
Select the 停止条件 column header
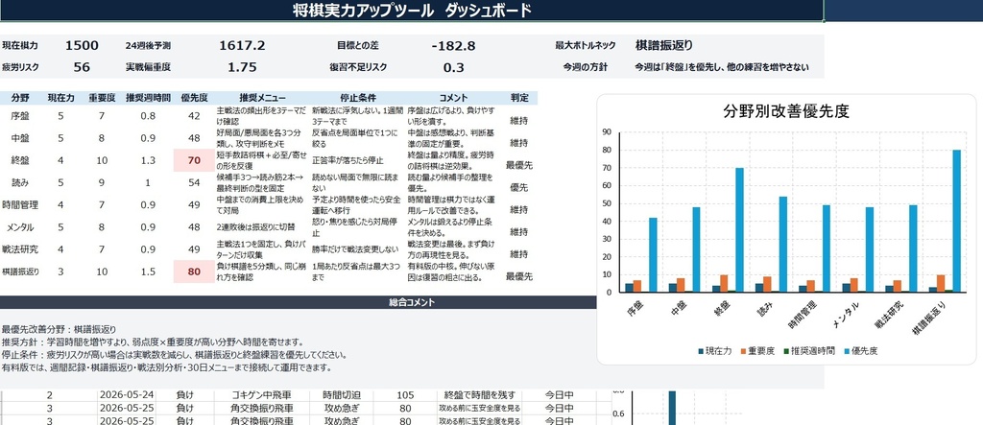click(x=358, y=98)
